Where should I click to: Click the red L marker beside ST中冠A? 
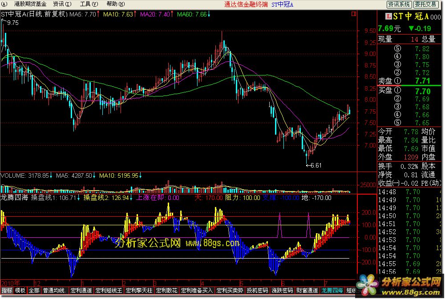388,16
